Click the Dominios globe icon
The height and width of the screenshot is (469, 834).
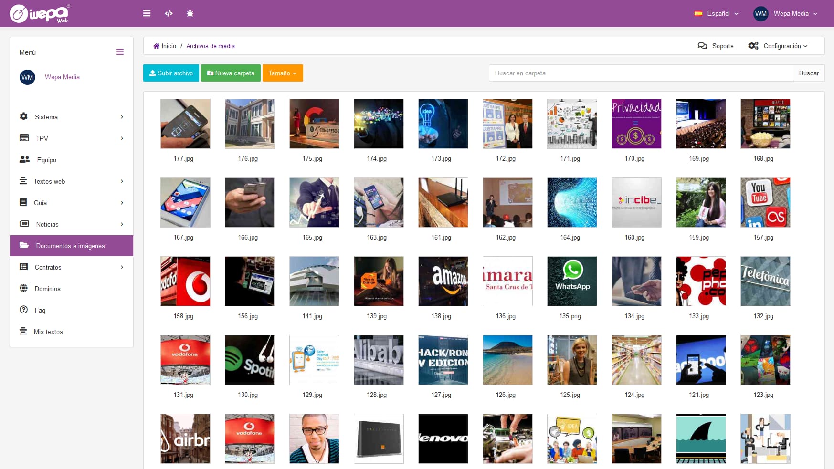tap(23, 288)
